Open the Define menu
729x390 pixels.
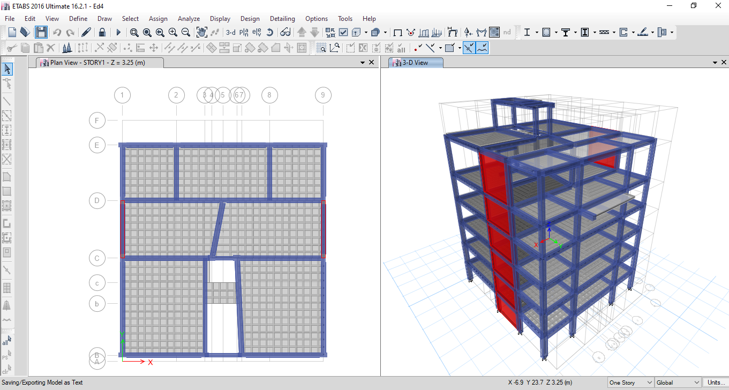78,18
